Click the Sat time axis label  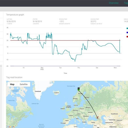(97, 68)
